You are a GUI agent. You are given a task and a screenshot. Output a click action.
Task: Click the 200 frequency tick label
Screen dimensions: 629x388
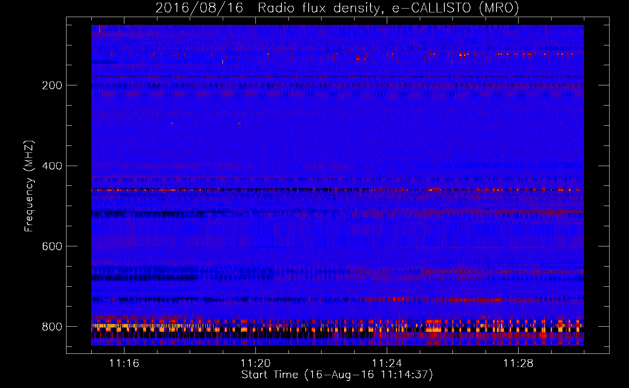pyautogui.click(x=52, y=85)
